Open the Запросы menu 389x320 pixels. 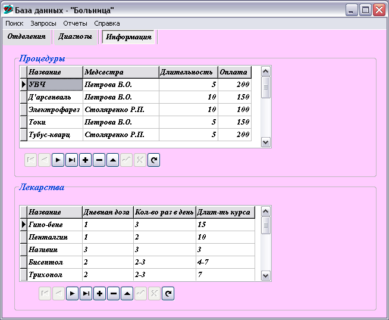click(x=43, y=23)
